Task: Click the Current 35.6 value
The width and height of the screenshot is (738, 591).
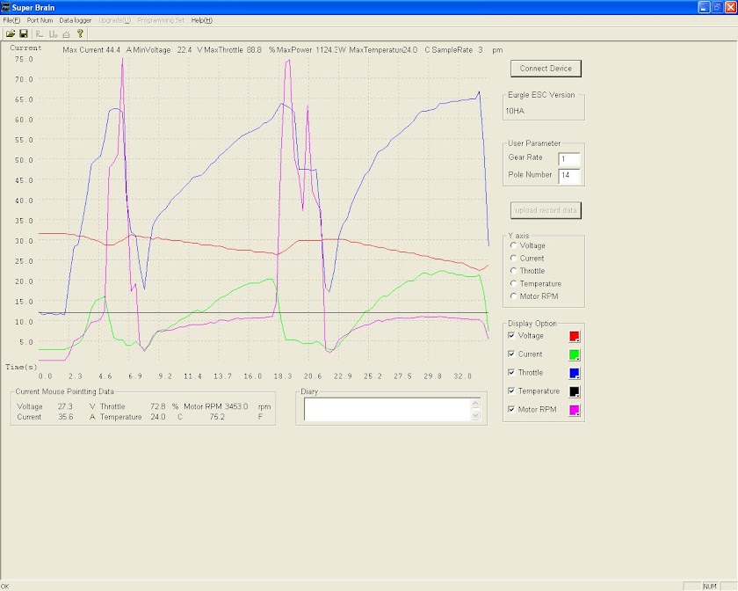Action: coord(65,417)
